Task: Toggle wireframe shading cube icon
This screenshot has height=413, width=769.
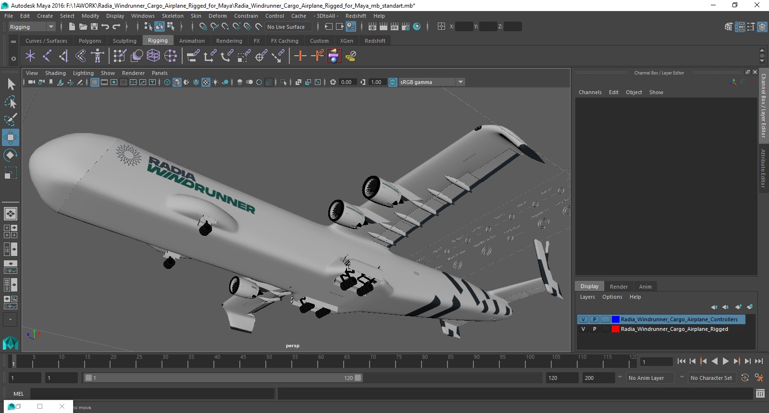Action: coord(167,82)
